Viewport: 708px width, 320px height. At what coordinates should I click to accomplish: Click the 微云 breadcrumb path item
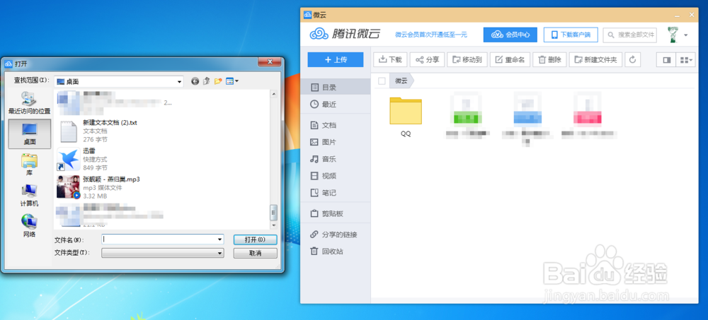pyautogui.click(x=401, y=81)
